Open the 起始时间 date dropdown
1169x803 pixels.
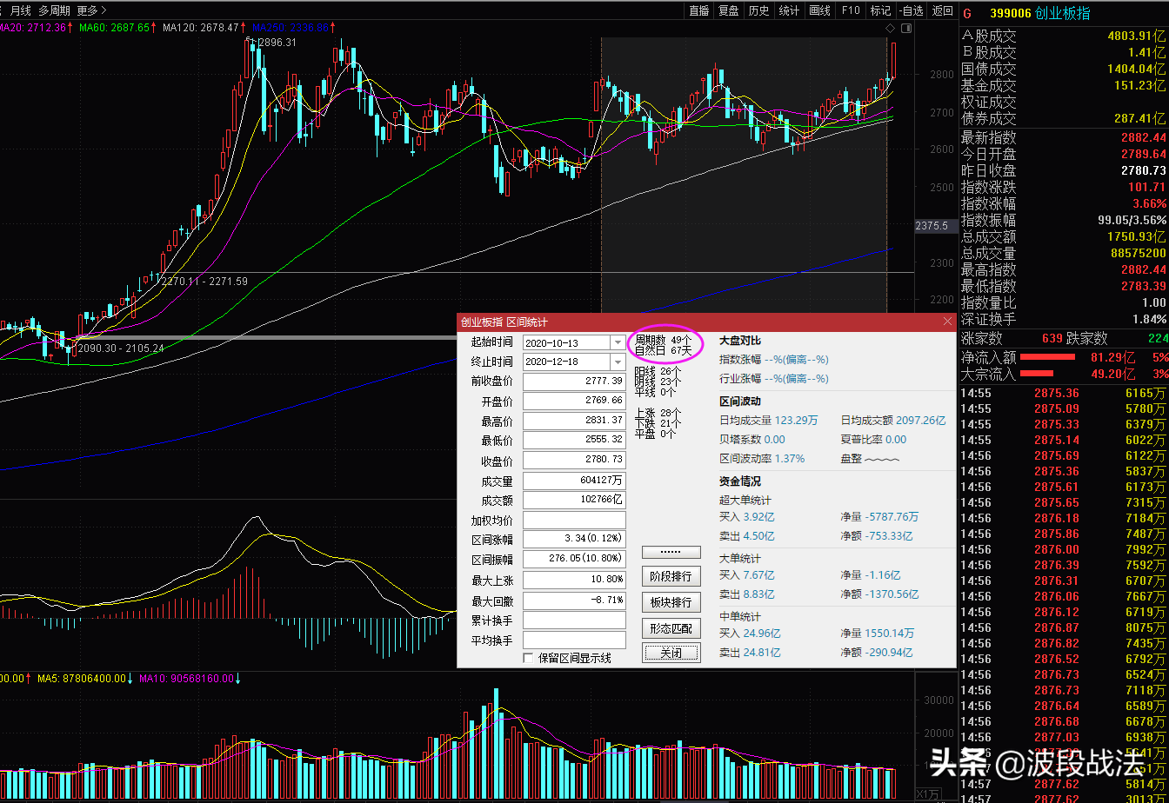tap(618, 342)
